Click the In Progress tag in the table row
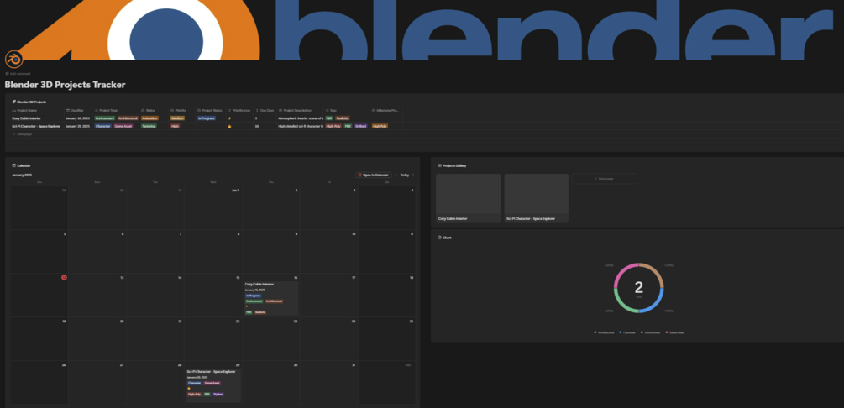The height and width of the screenshot is (408, 844). coord(207,118)
